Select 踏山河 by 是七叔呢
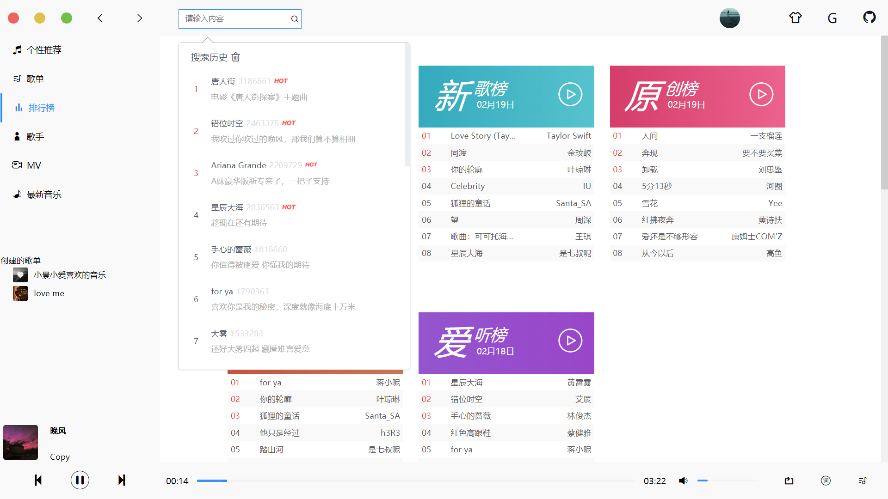The image size is (888, 499). click(x=315, y=450)
